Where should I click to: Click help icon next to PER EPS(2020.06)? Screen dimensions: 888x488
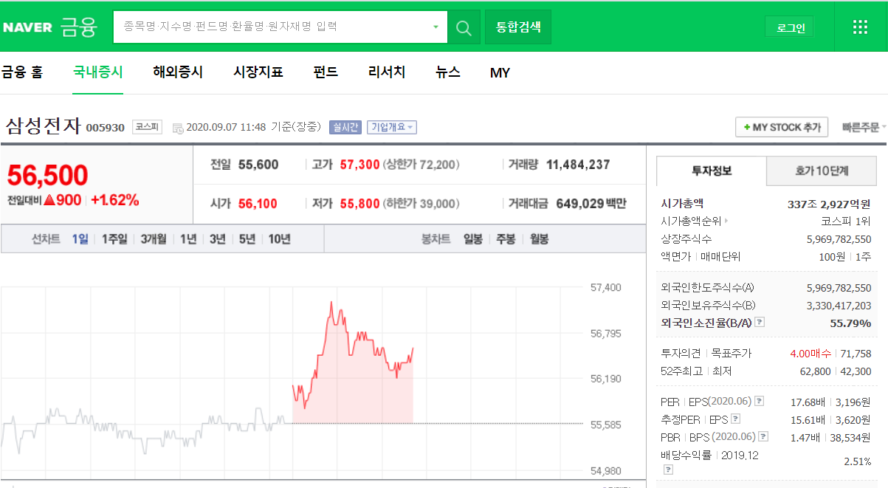(x=760, y=402)
